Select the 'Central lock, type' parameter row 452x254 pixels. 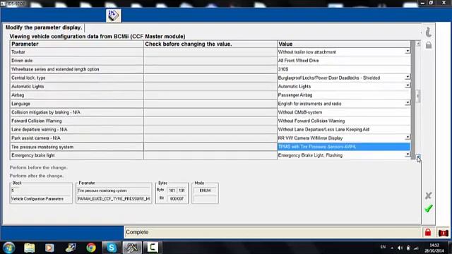click(x=77, y=78)
